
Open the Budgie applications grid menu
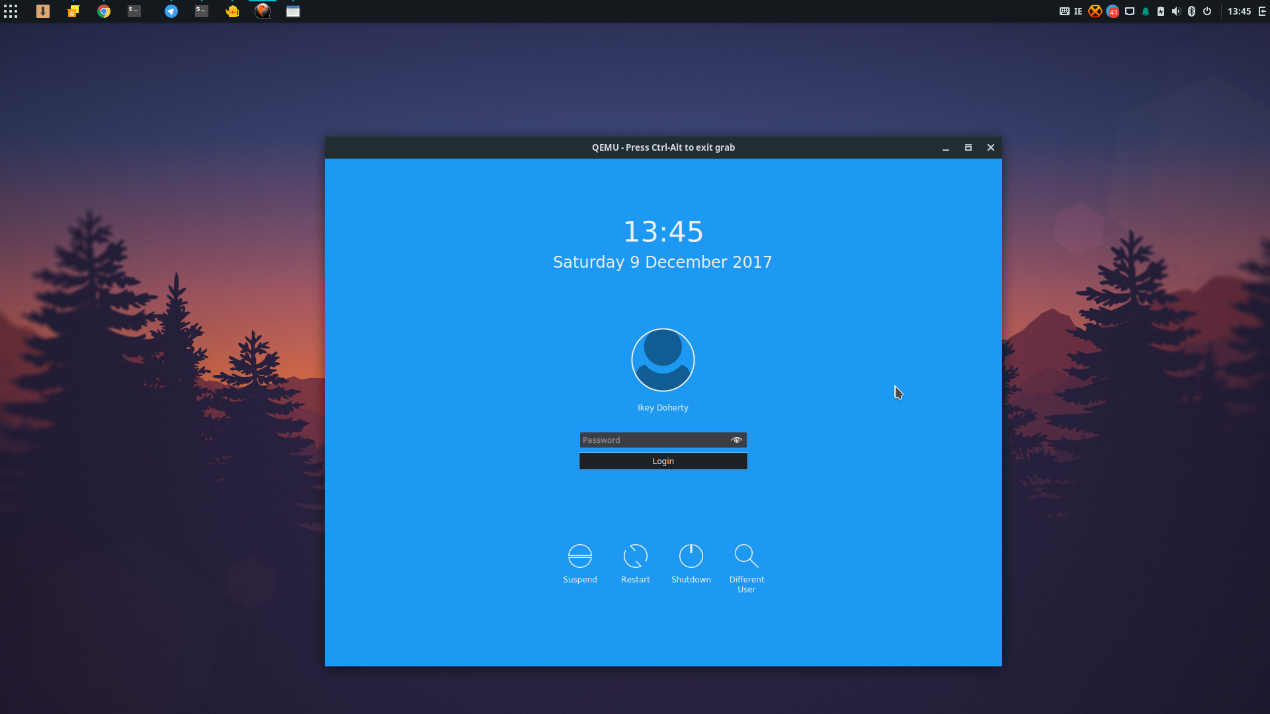coord(11,11)
